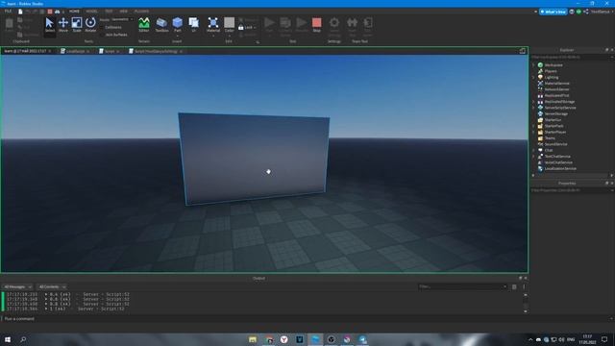Open the notification center icon
This screenshot has width=615, height=346.
tap(604, 339)
